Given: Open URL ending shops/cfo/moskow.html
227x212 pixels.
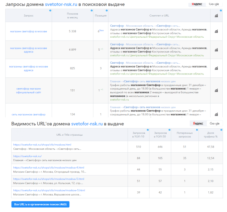Looking at the screenshot, I should 42,145.
